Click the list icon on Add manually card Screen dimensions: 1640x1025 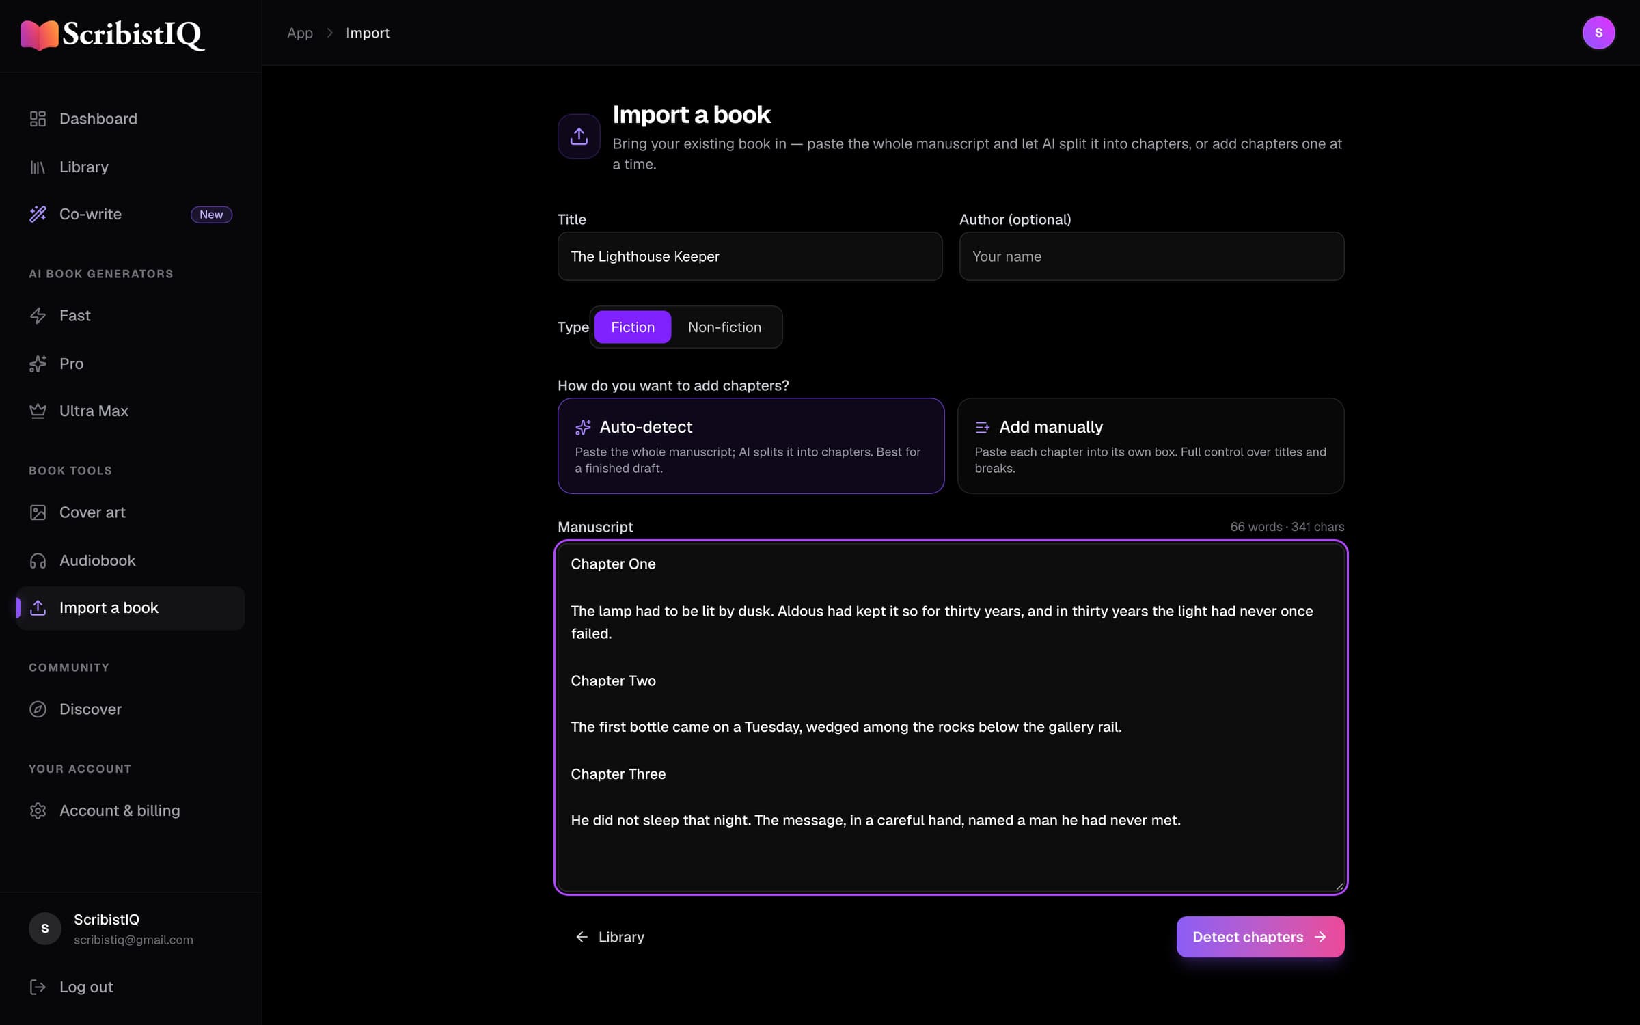(983, 427)
